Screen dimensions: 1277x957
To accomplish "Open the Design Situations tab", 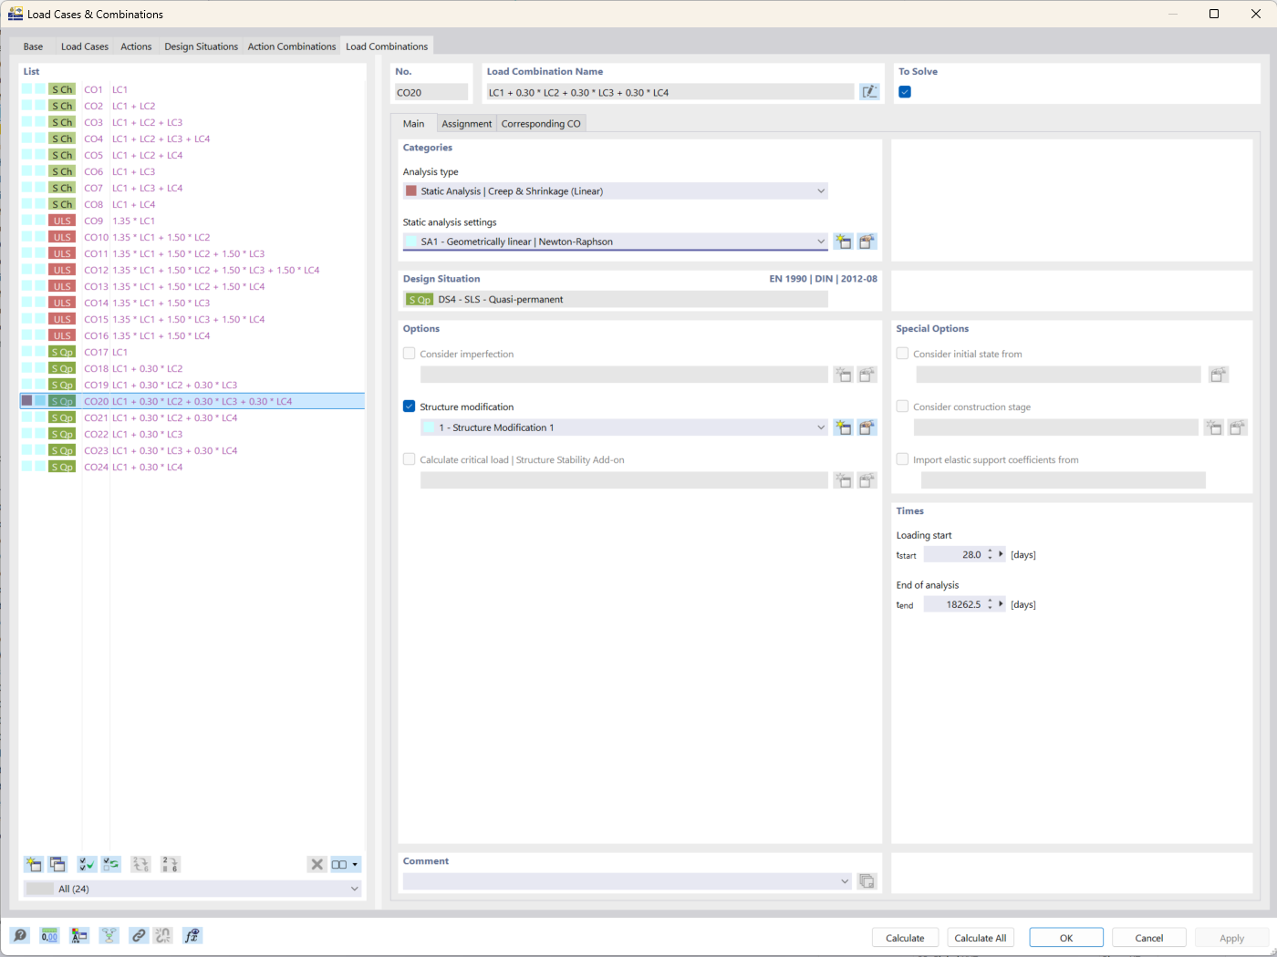I will 201,46.
